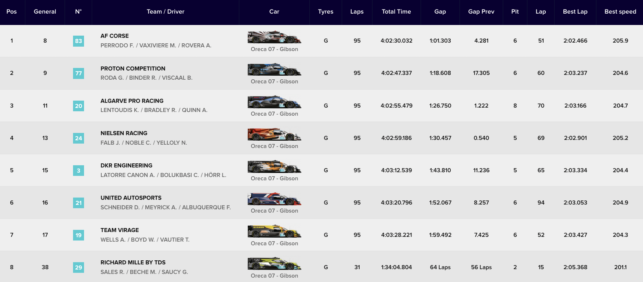Click the 64 Laps gap value
The image size is (643, 282).
pos(440,267)
